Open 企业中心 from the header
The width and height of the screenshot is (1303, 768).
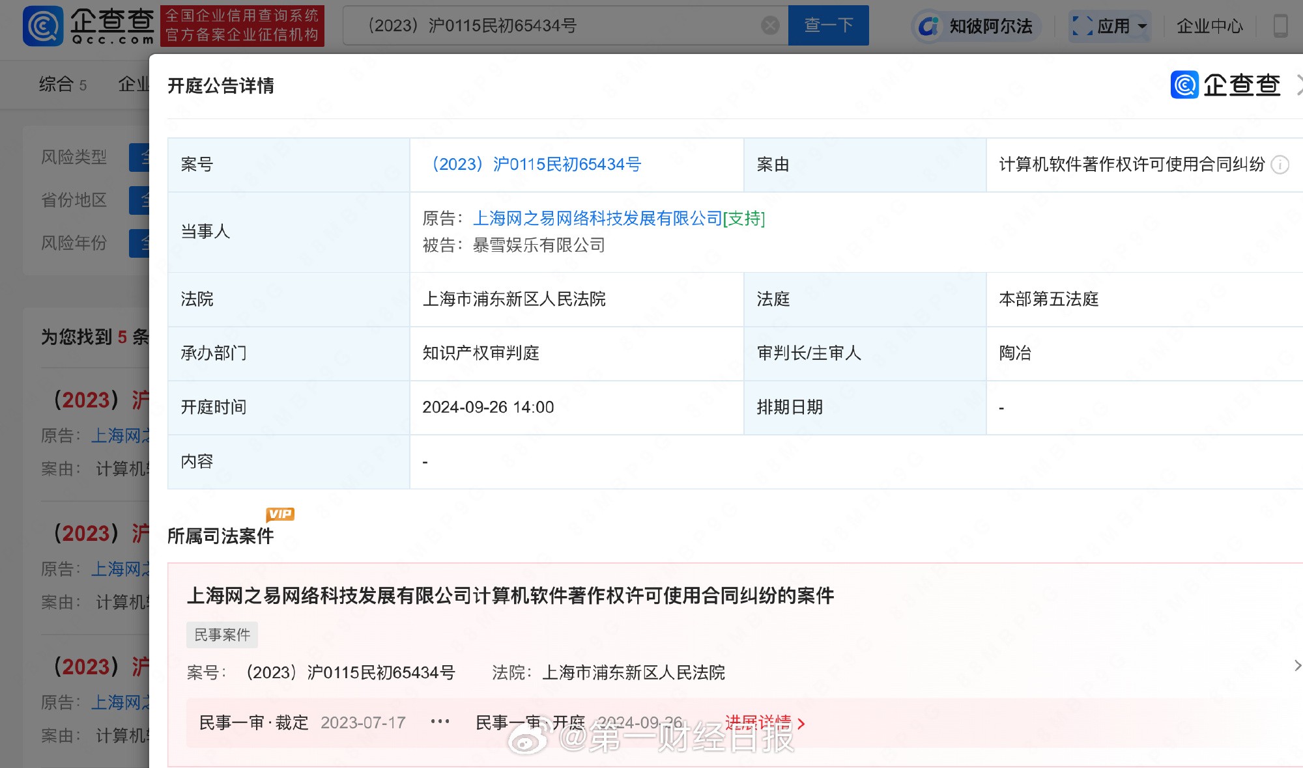coord(1209,26)
